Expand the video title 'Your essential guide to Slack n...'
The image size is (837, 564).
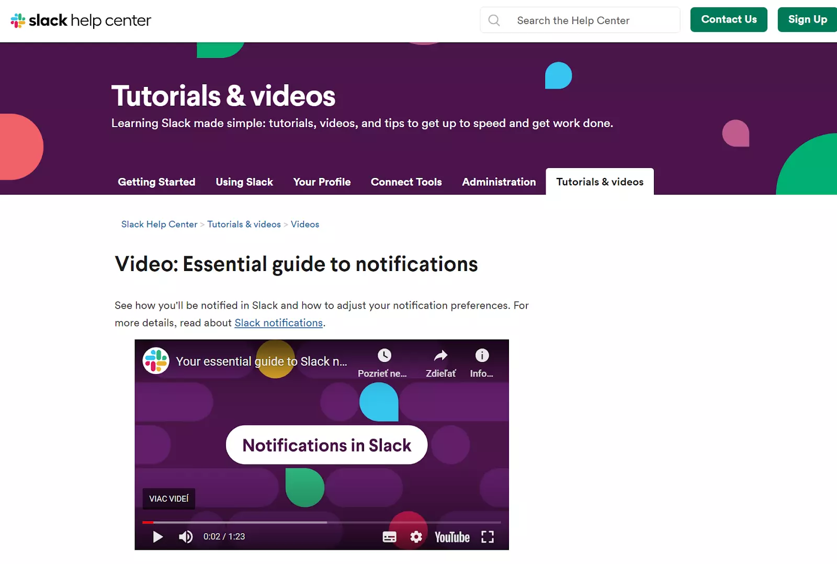tap(262, 361)
